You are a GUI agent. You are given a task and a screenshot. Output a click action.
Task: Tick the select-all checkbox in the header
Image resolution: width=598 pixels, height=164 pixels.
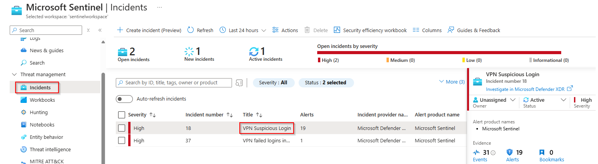tap(122, 115)
